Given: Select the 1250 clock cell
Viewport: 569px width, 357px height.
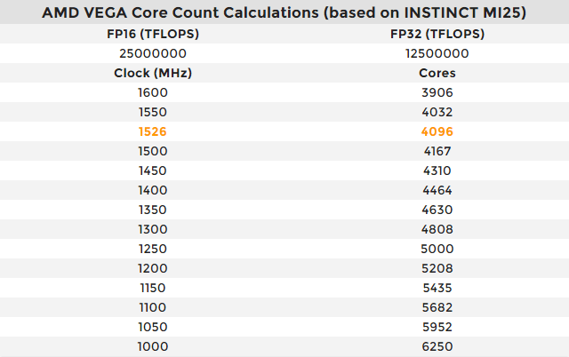Looking at the screenshot, I should 153,249.
